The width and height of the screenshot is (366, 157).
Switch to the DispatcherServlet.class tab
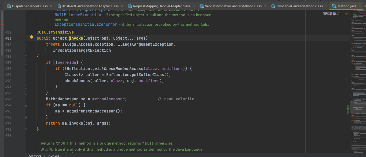(30, 6)
